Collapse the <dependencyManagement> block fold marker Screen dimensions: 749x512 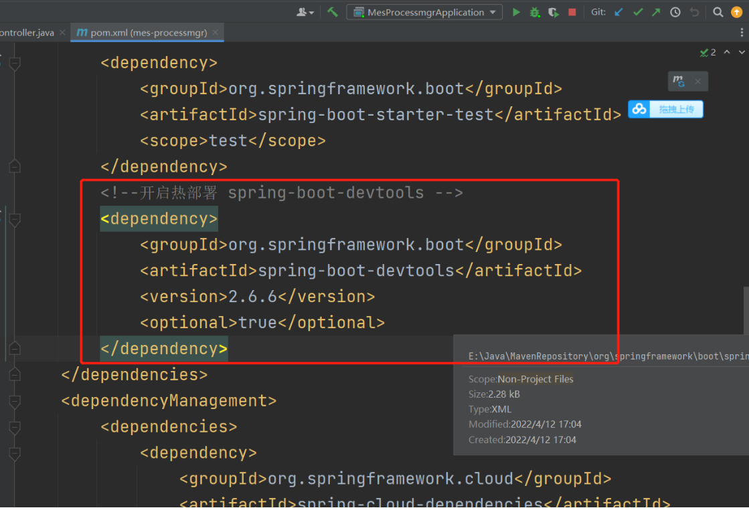(15, 401)
